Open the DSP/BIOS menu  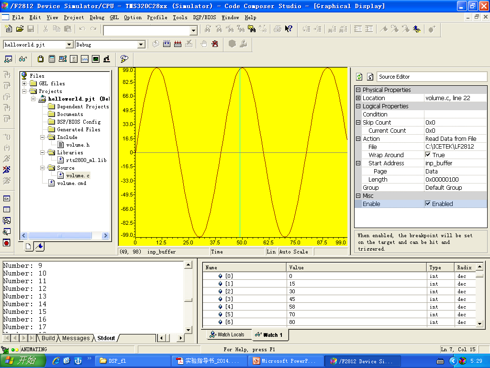click(x=204, y=18)
